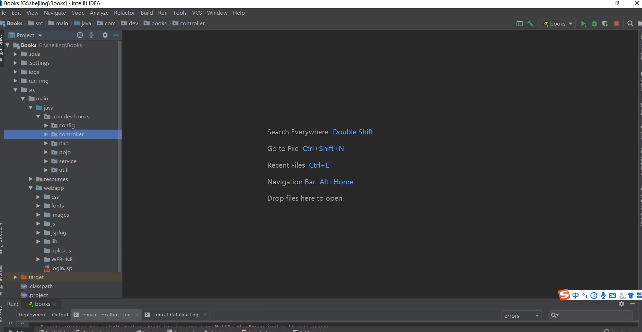The height and width of the screenshot is (332, 642).
Task: Open the Tools menu
Action: (180, 13)
